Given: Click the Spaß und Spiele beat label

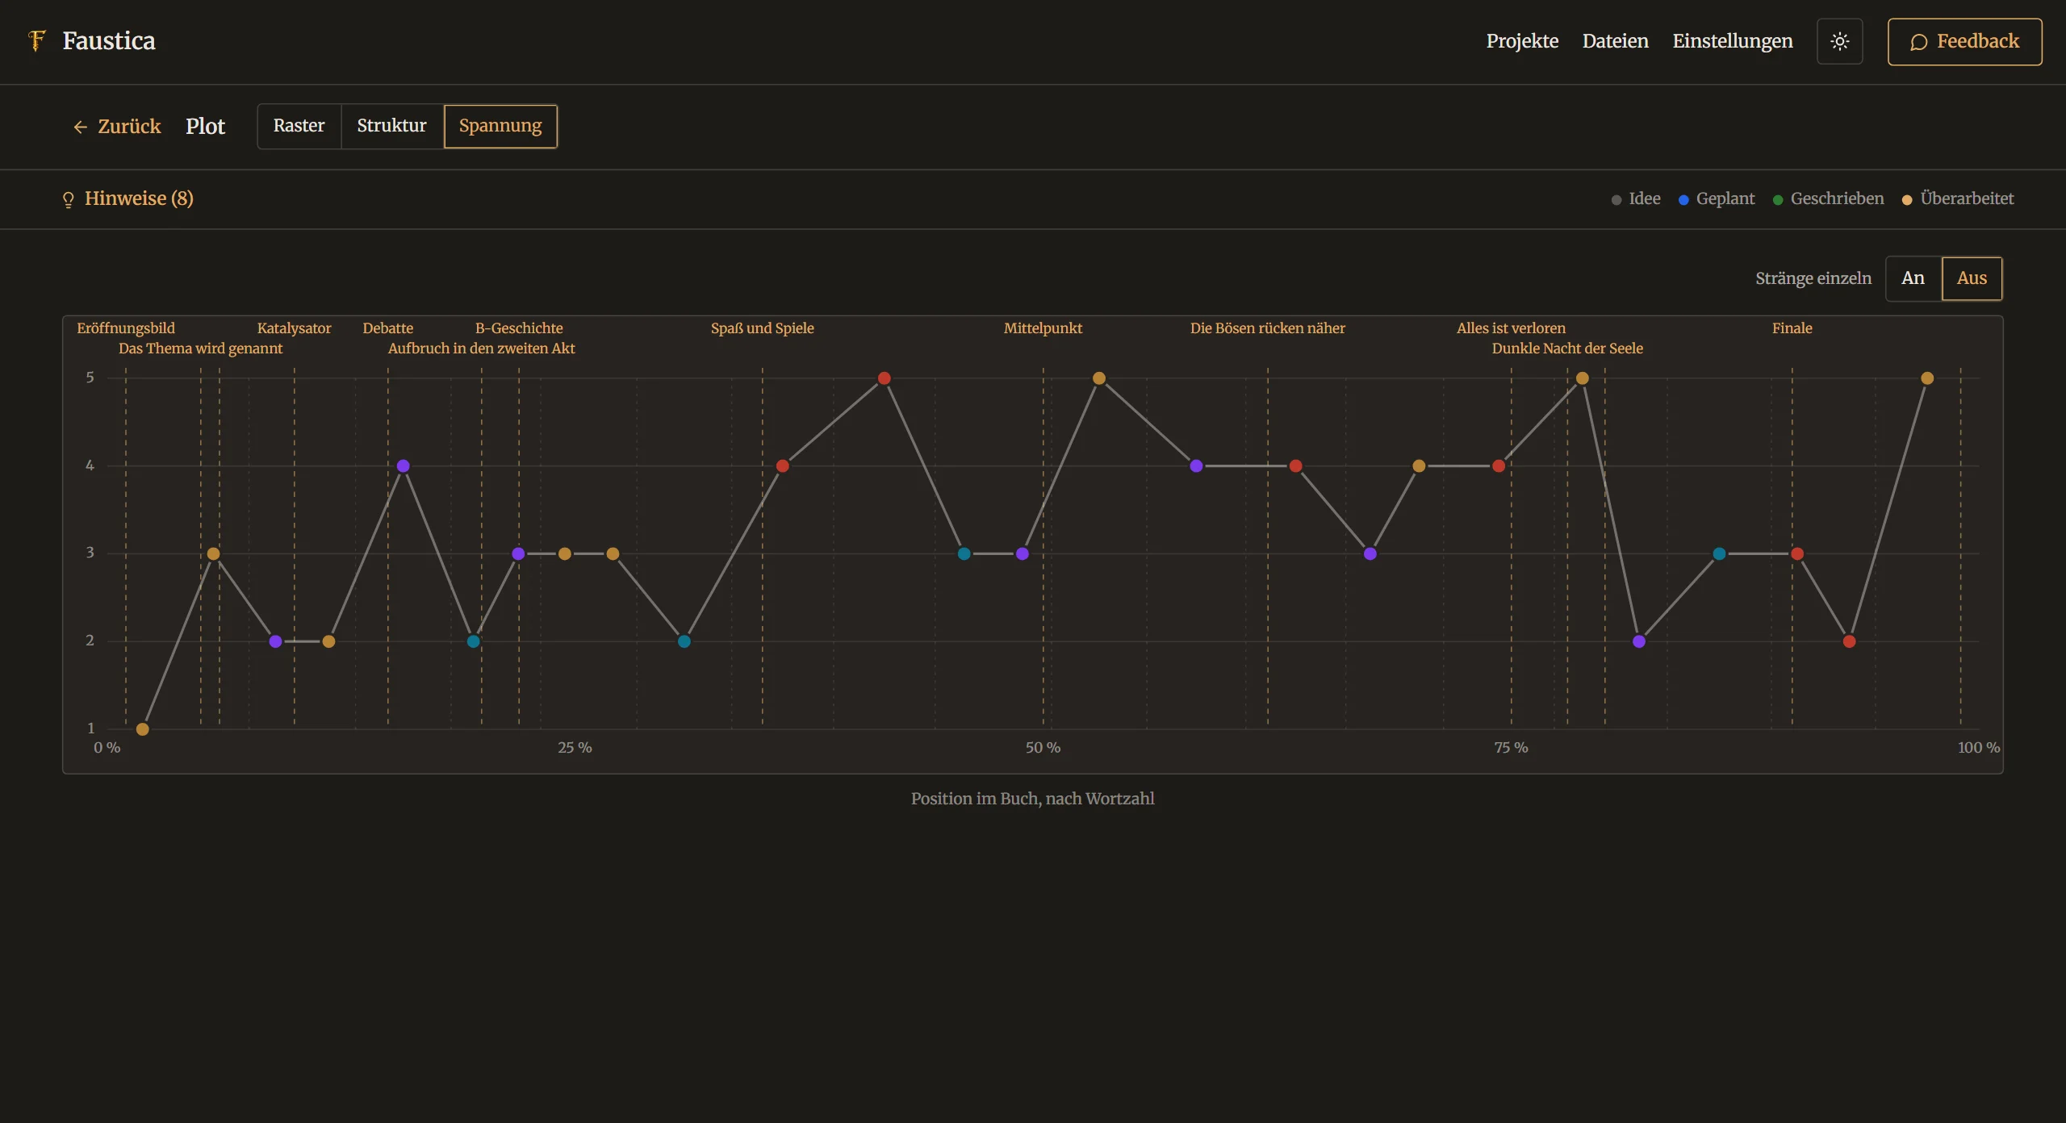Looking at the screenshot, I should click(763, 328).
